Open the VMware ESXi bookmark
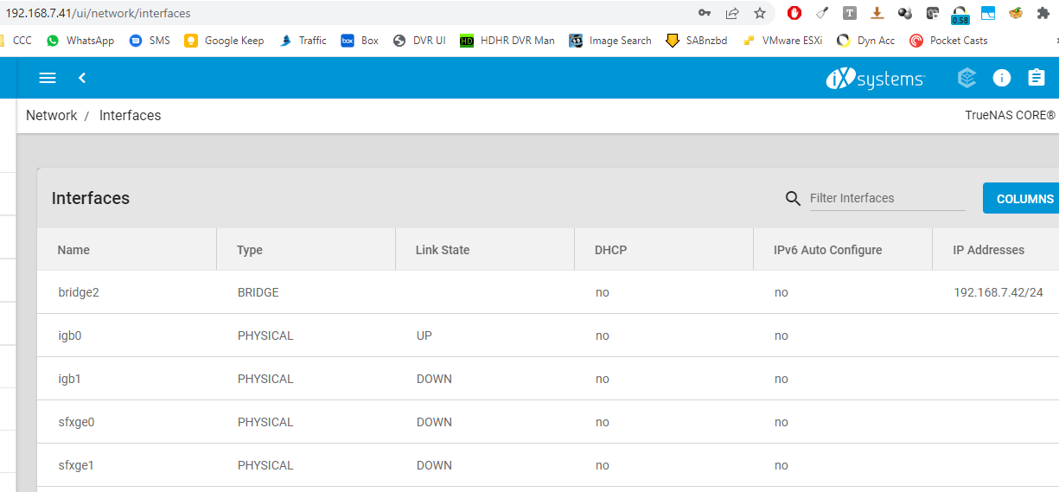 [x=782, y=41]
